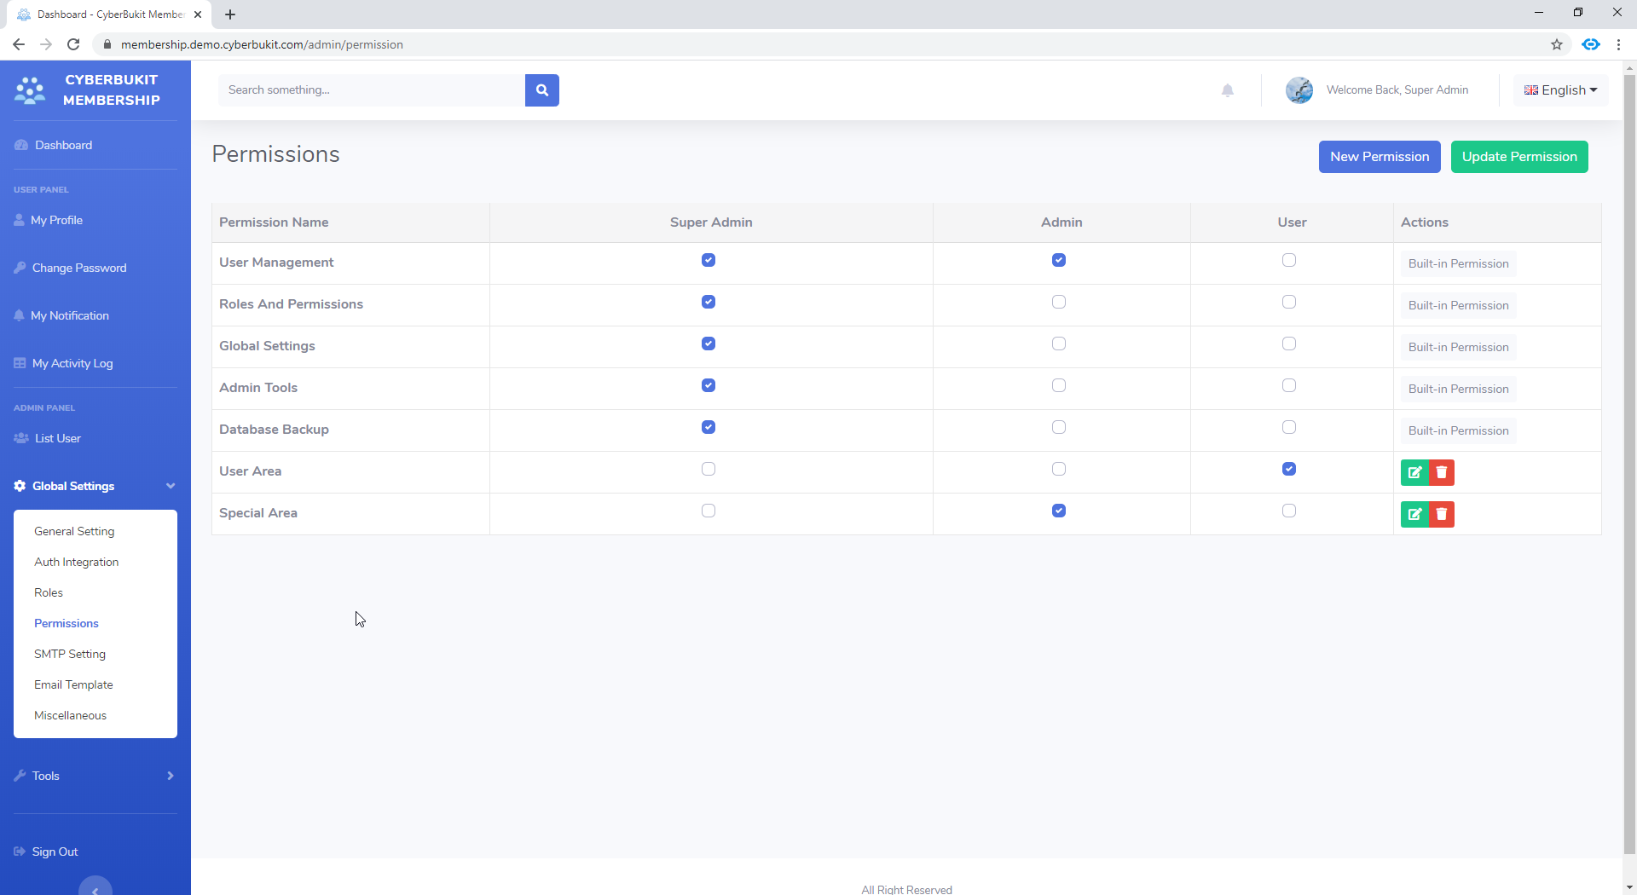Image resolution: width=1637 pixels, height=895 pixels.
Task: Click the edit icon for Special Area
Action: click(1414, 514)
